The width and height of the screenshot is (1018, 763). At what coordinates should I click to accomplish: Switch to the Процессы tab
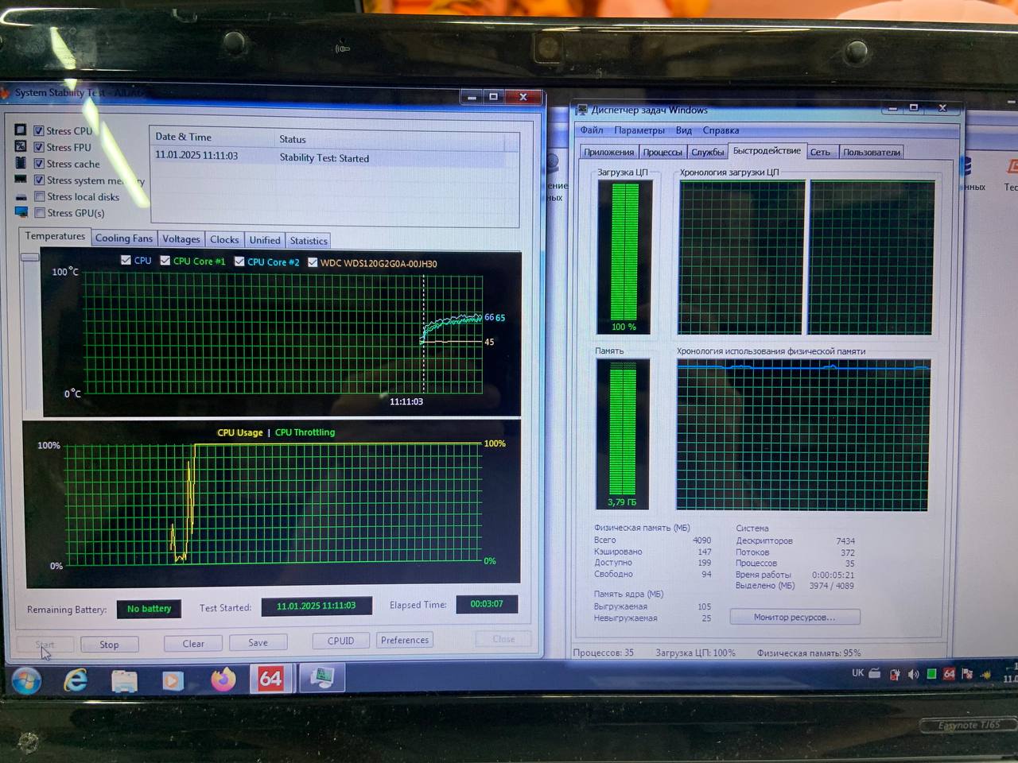coord(662,152)
